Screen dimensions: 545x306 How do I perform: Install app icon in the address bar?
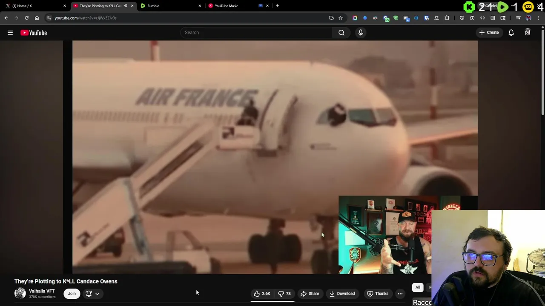pos(331,18)
